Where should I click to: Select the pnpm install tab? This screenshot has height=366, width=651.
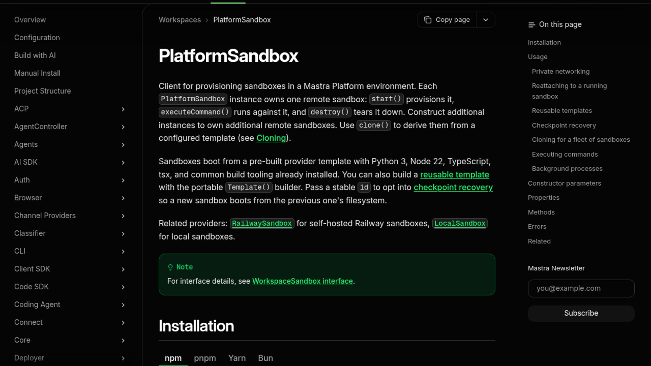[205, 358]
